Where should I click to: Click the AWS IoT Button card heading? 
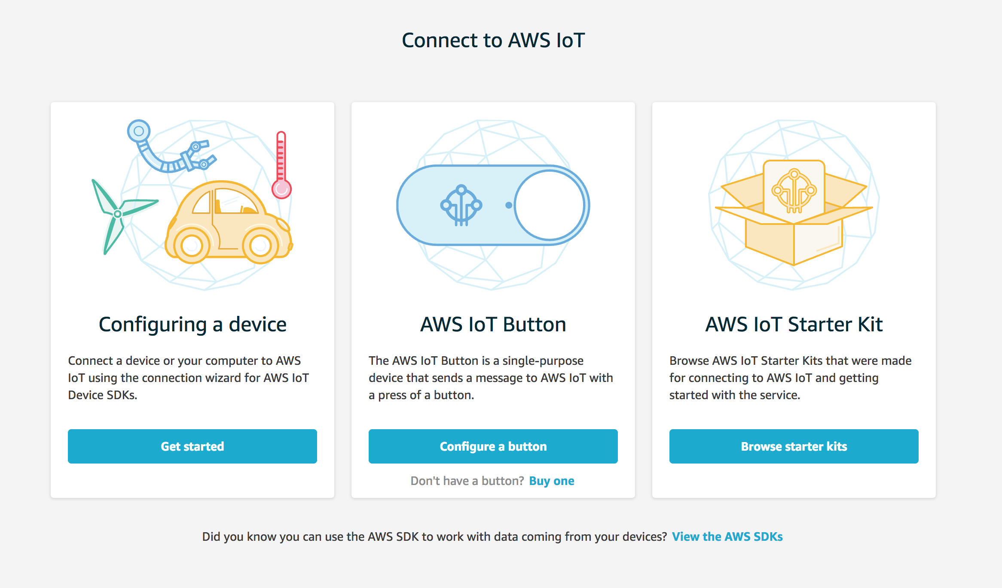pos(493,324)
